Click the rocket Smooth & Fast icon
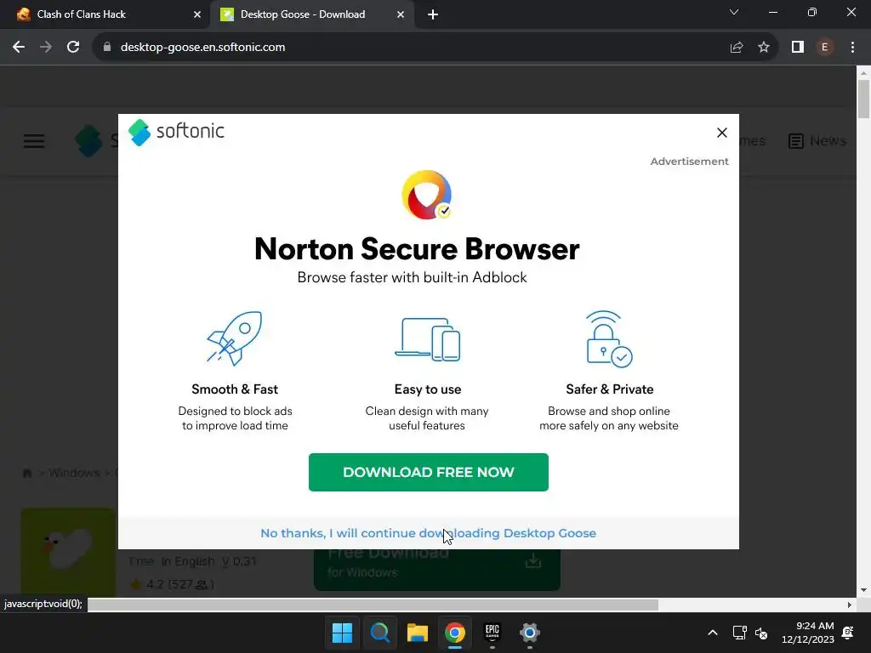The height and width of the screenshot is (653, 871). (x=235, y=338)
